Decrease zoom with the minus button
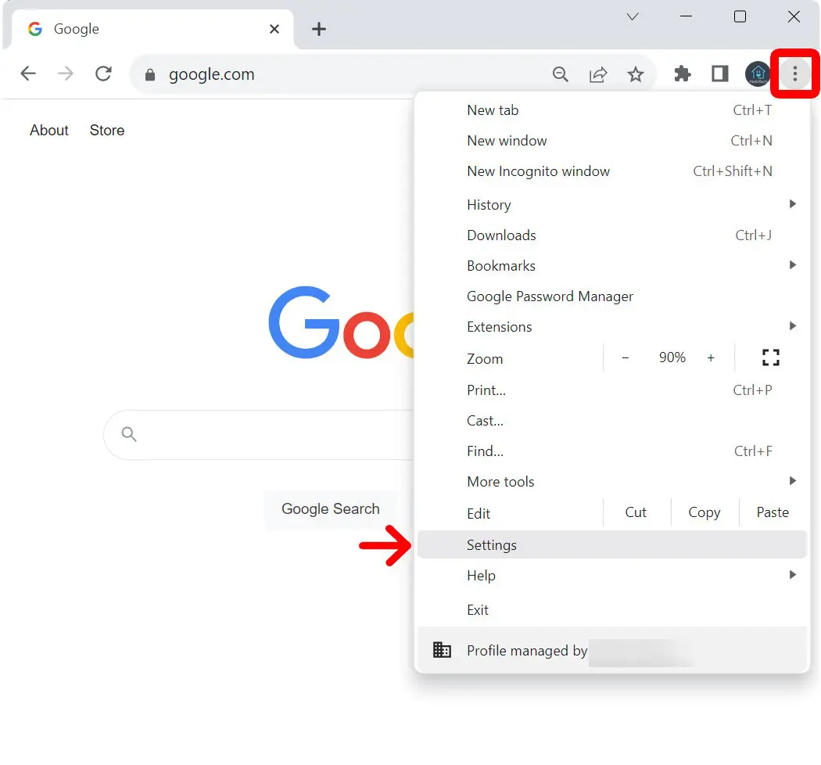821x765 pixels. click(x=625, y=358)
